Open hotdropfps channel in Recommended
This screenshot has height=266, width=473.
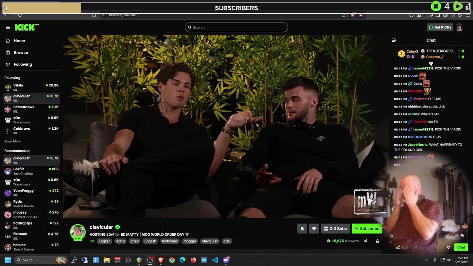click(x=31, y=225)
